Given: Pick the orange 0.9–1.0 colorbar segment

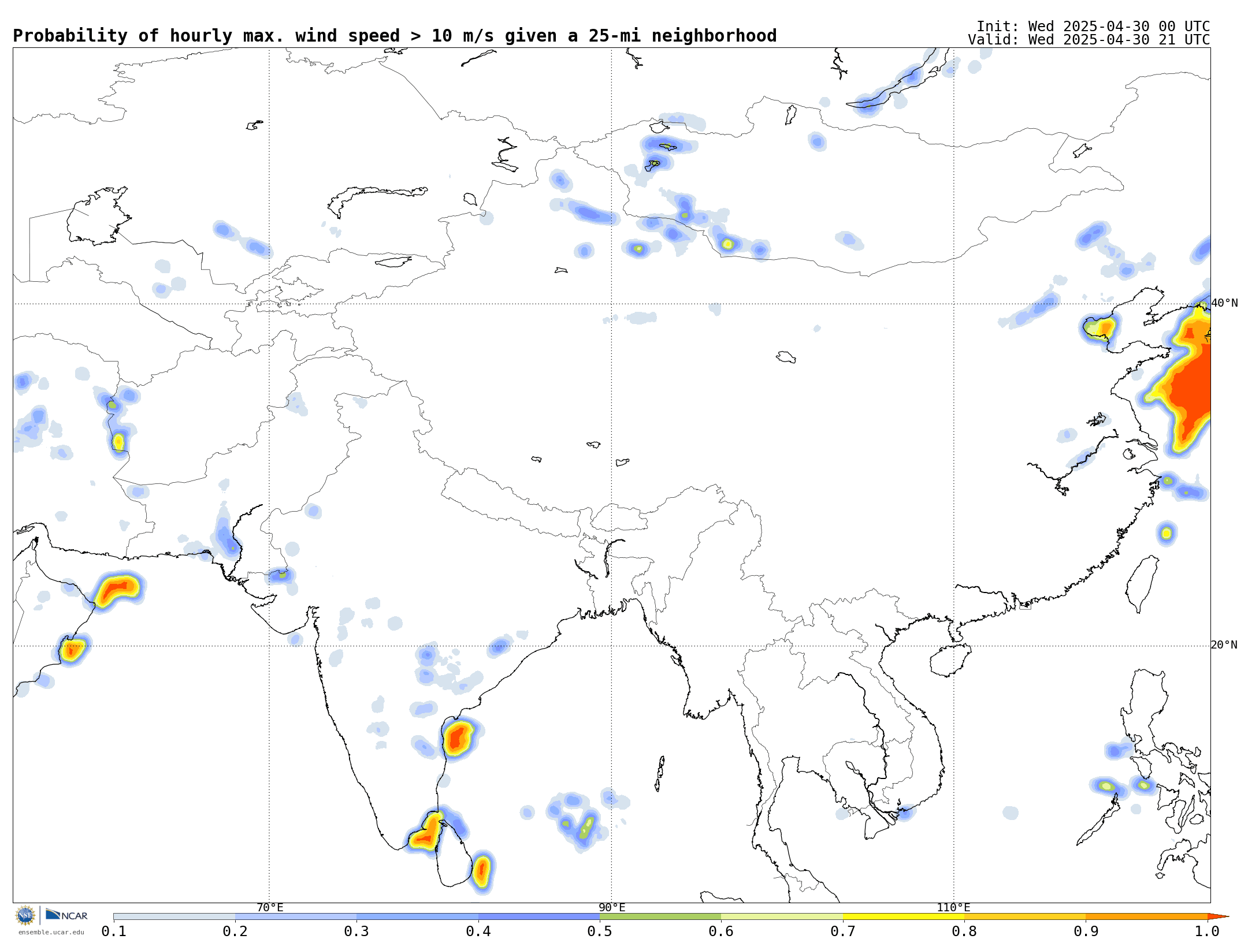Looking at the screenshot, I should coord(1147,916).
